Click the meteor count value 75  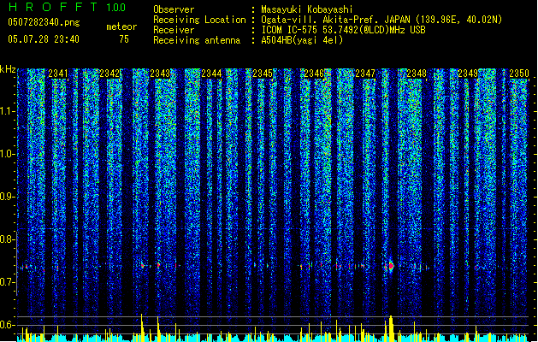[x=124, y=39]
